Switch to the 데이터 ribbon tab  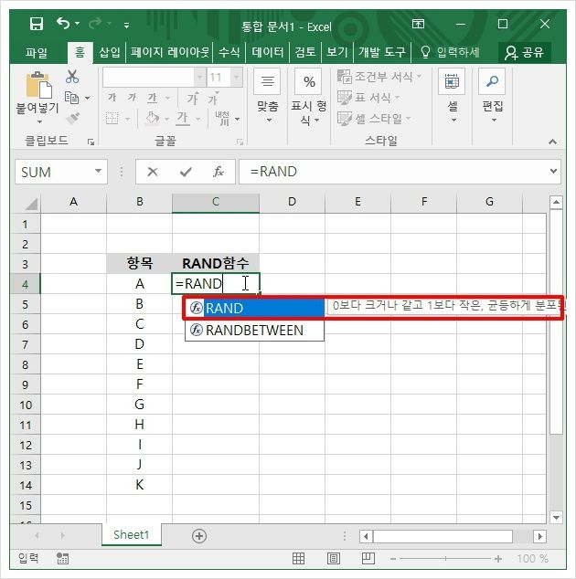pos(268,52)
